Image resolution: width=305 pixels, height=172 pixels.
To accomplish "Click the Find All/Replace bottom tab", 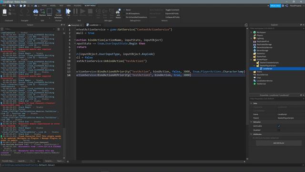I will pyautogui.click(x=8, y=161).
